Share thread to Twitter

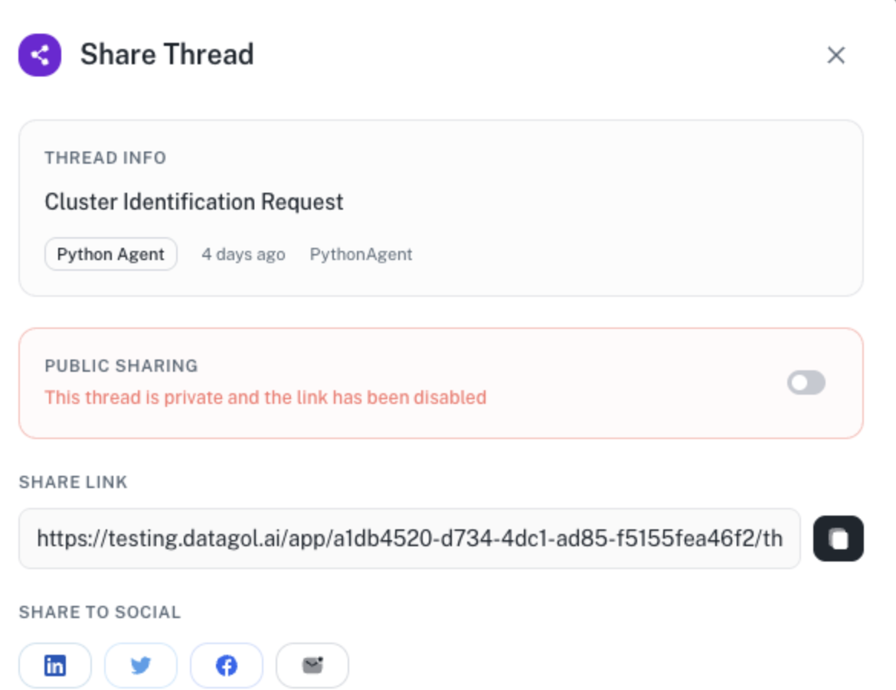pyautogui.click(x=141, y=666)
